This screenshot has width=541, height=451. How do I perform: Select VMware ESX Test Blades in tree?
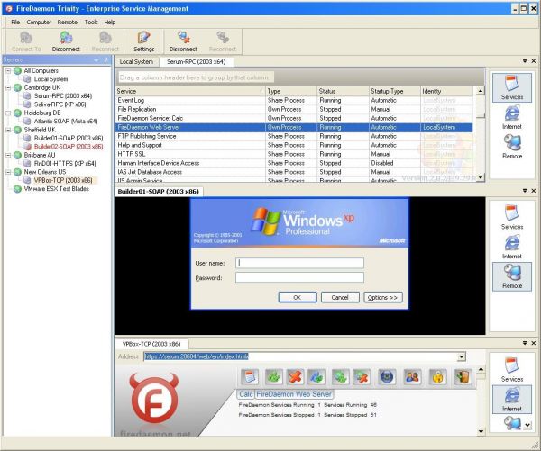[56, 189]
